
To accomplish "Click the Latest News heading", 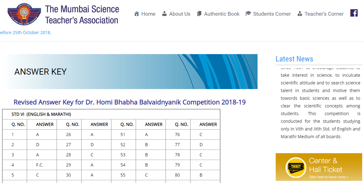I will 294,59.
